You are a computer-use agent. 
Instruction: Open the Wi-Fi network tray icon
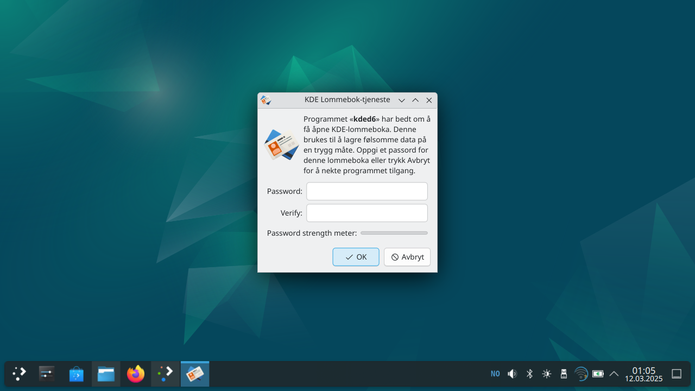pos(581,374)
